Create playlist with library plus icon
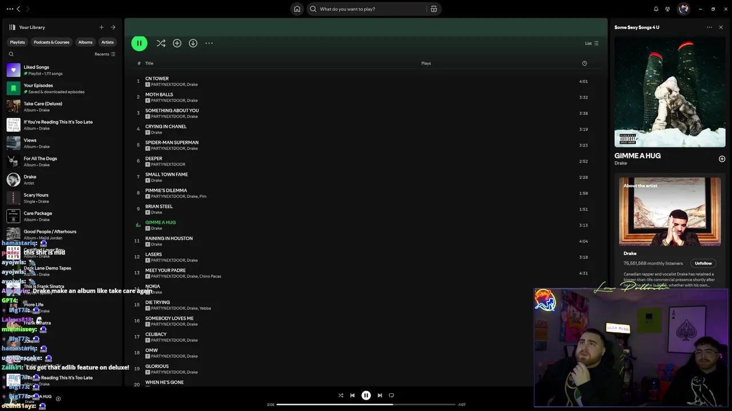Image resolution: width=732 pixels, height=411 pixels. tap(101, 27)
